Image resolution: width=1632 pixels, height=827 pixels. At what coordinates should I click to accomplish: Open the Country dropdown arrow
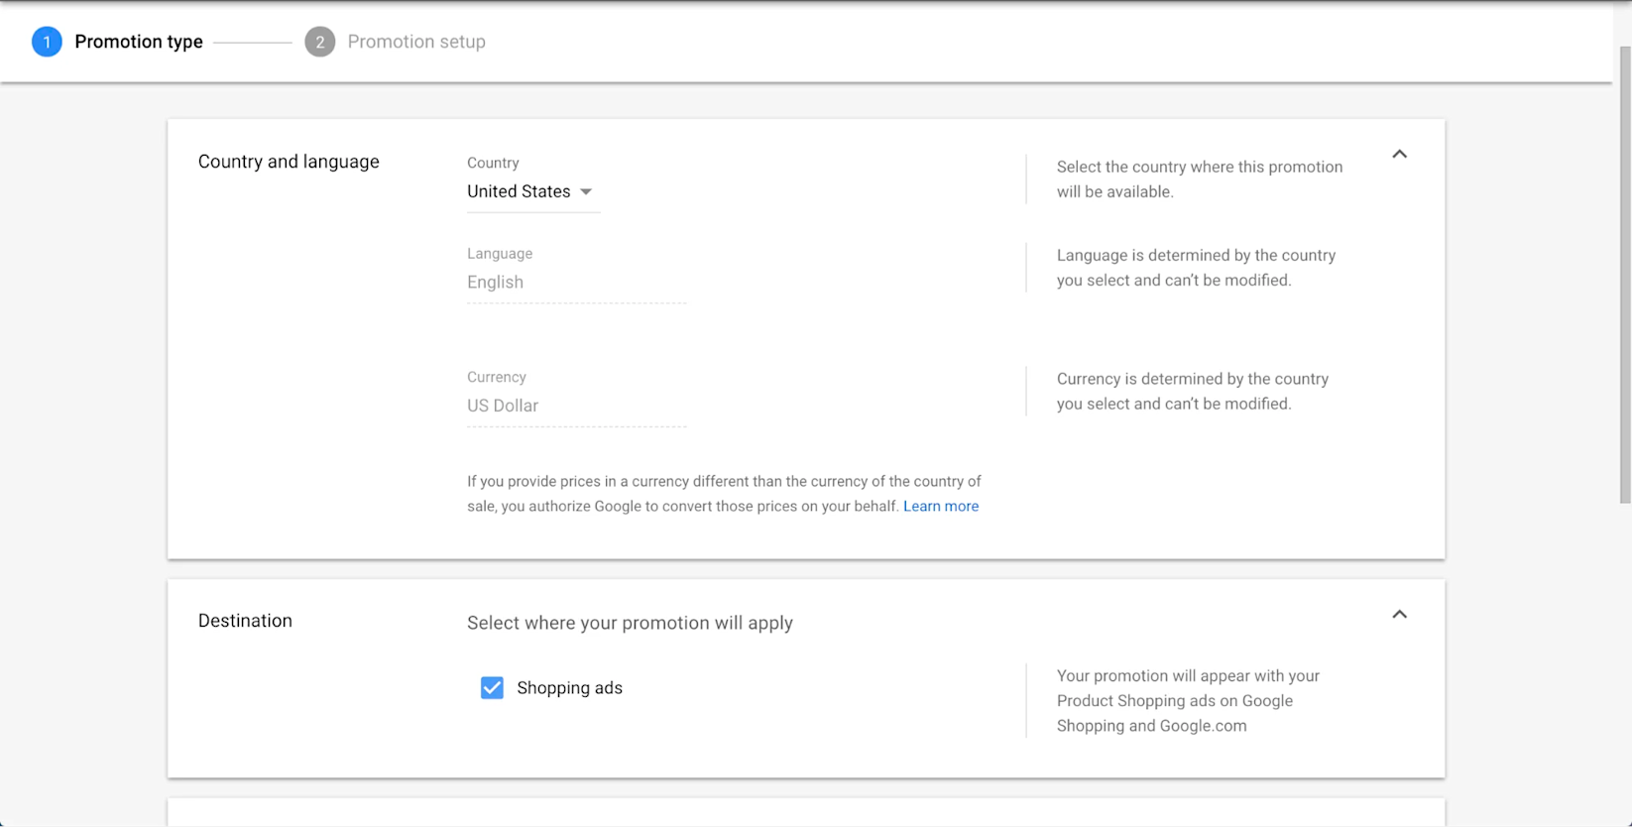tap(586, 192)
